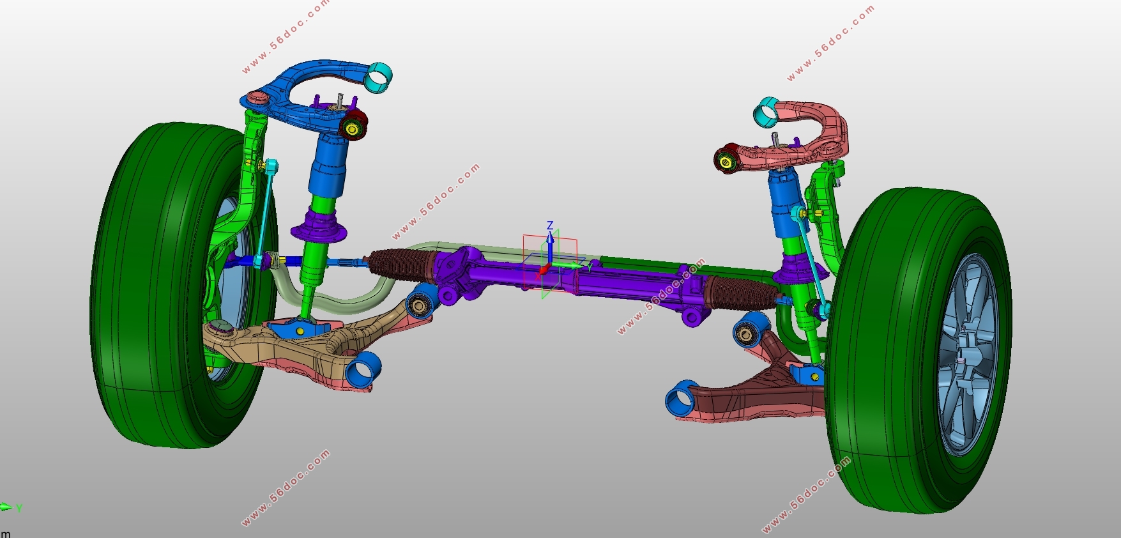
Task: Select the left cyan stabilizer link rod
Action: [x=265, y=211]
